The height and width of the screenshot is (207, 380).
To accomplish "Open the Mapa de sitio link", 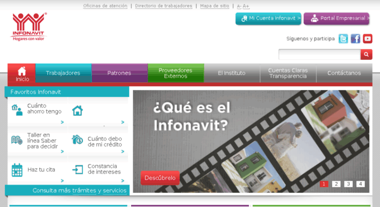I will point(215,6).
